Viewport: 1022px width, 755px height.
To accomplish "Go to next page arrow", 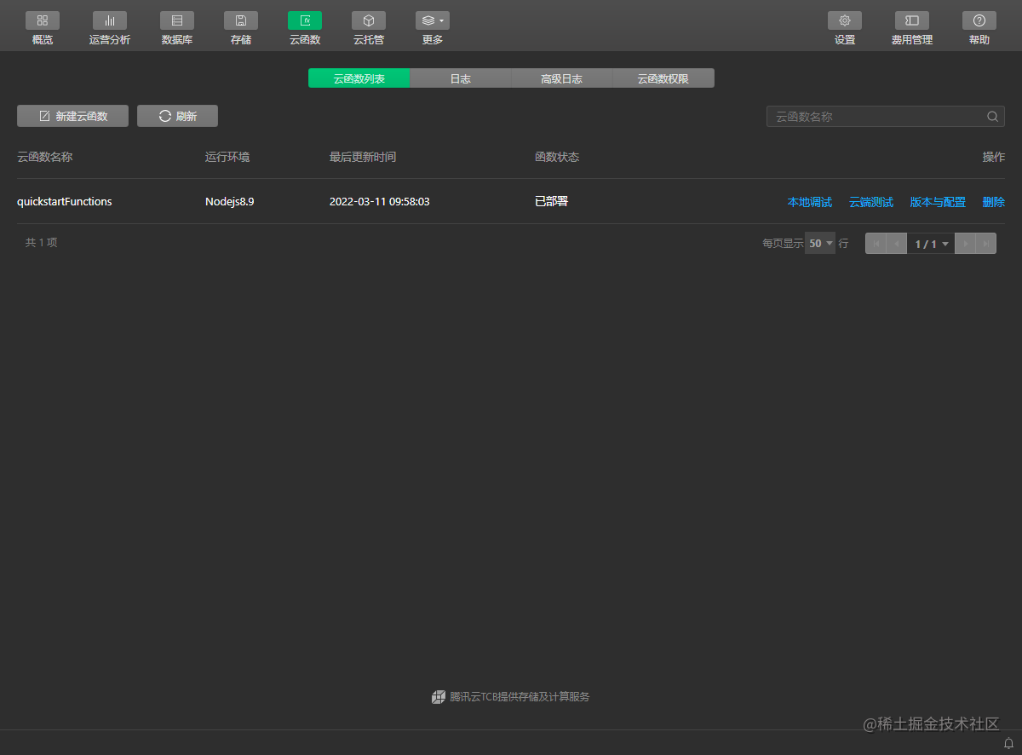I will pyautogui.click(x=965, y=244).
